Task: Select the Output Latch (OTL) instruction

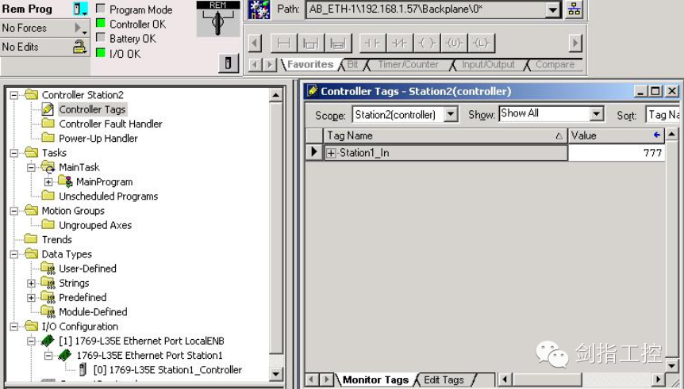Action: tap(481, 43)
